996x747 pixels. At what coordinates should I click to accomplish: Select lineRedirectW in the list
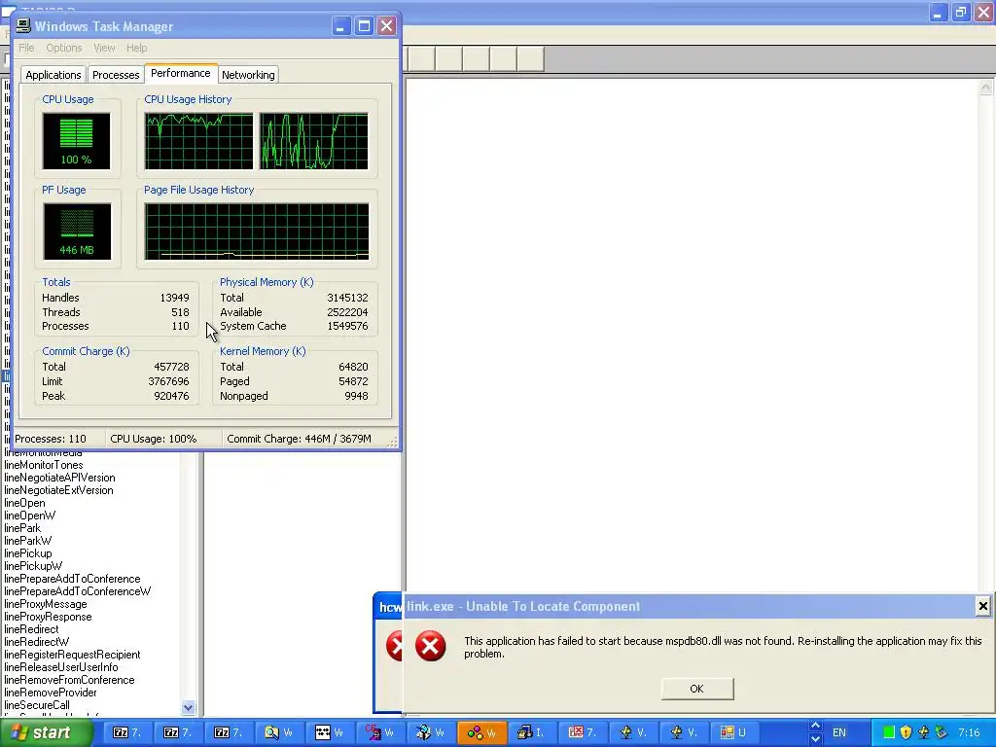pos(36,642)
